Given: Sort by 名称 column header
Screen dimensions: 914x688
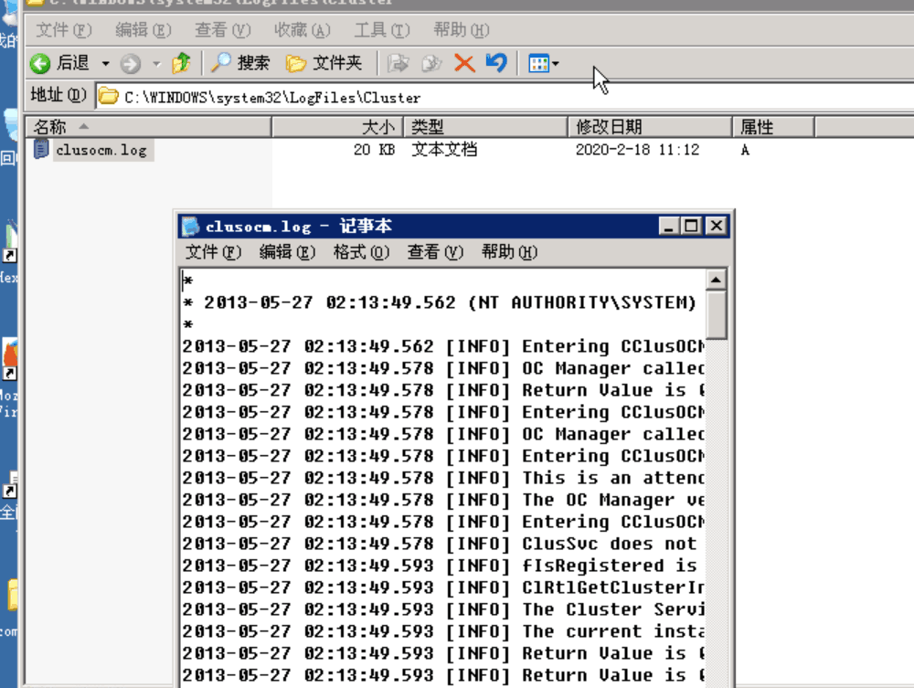Looking at the screenshot, I should coord(148,126).
